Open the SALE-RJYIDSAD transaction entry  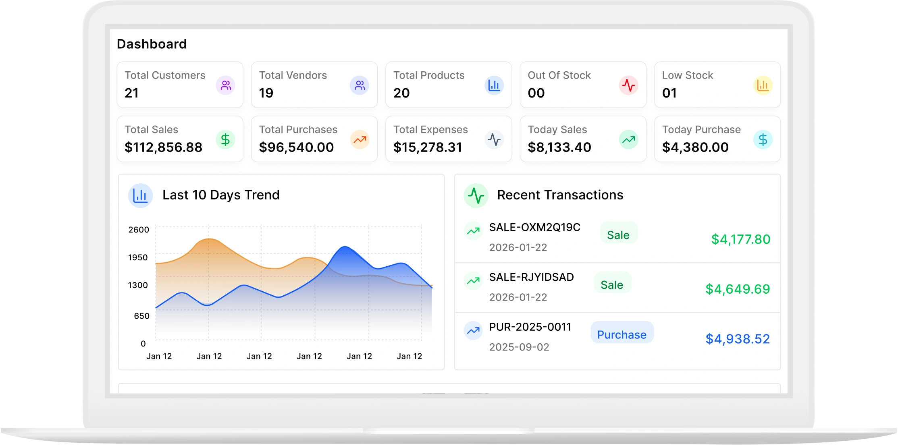point(617,288)
